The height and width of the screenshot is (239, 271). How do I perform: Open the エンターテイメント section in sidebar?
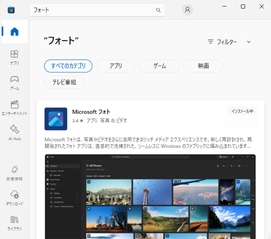tap(15, 108)
